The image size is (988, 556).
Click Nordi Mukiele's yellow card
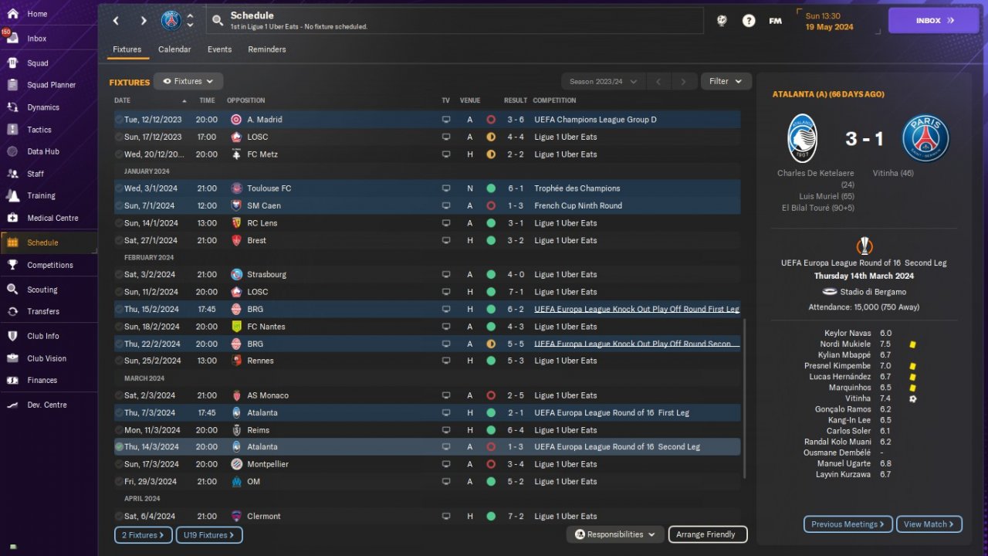pyautogui.click(x=912, y=344)
